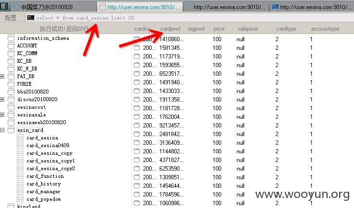
Task: Expand the eesinasale database node
Action: coord(2,115)
